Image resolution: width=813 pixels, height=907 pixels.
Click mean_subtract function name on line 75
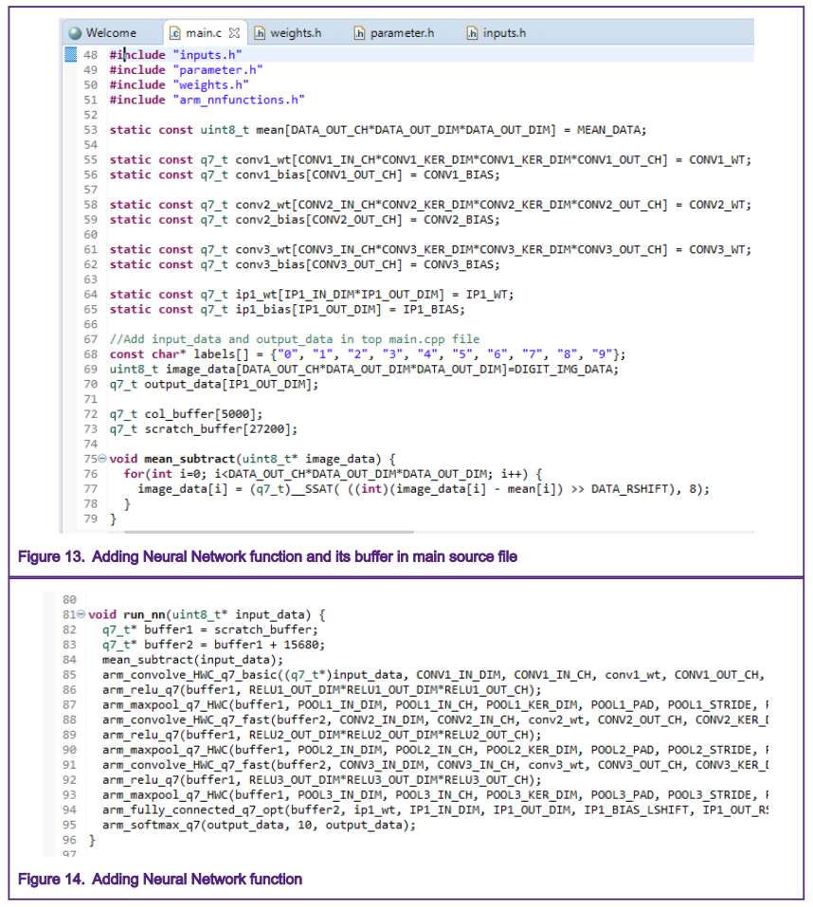click(x=190, y=459)
